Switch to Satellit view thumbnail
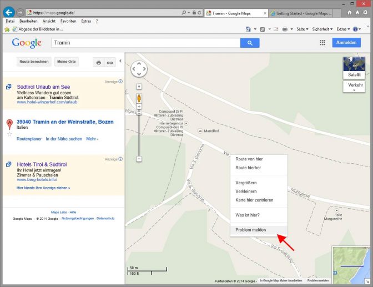The image size is (373, 287). (354, 68)
